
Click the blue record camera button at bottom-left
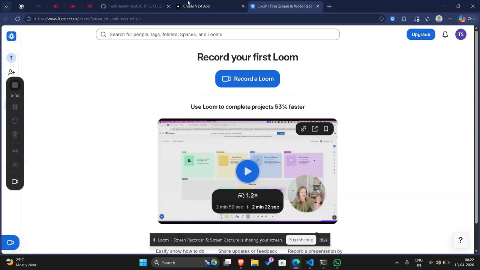coord(10,243)
